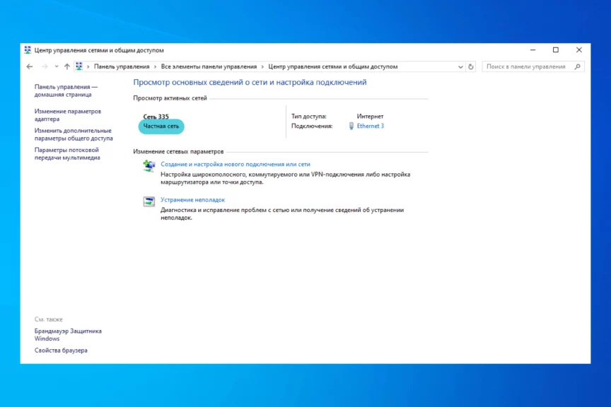Click the Up one level arrow
Image resolution: width=611 pixels, height=407 pixels.
click(x=66, y=66)
